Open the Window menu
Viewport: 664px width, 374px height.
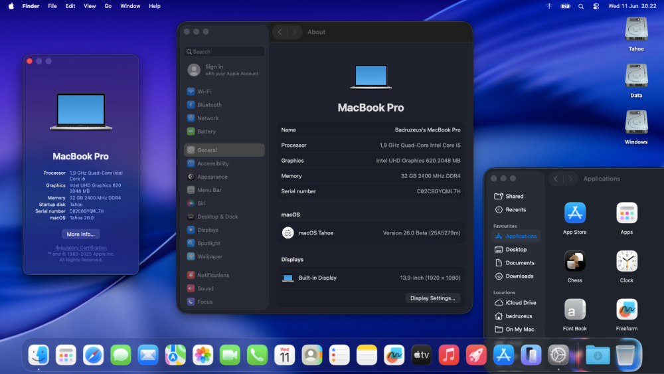click(130, 6)
